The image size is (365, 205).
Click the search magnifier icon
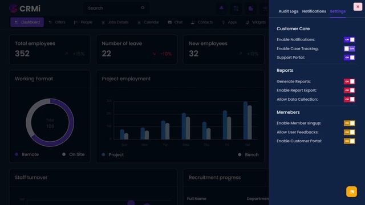[x=143, y=7]
